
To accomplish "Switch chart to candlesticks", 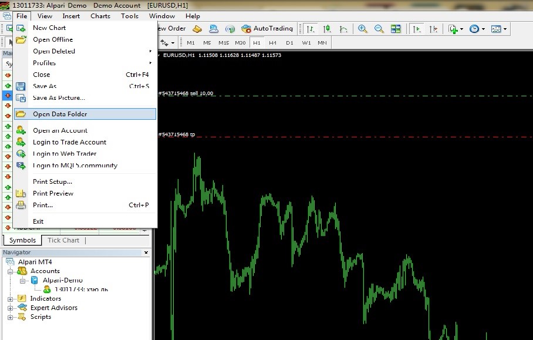I will [327, 29].
